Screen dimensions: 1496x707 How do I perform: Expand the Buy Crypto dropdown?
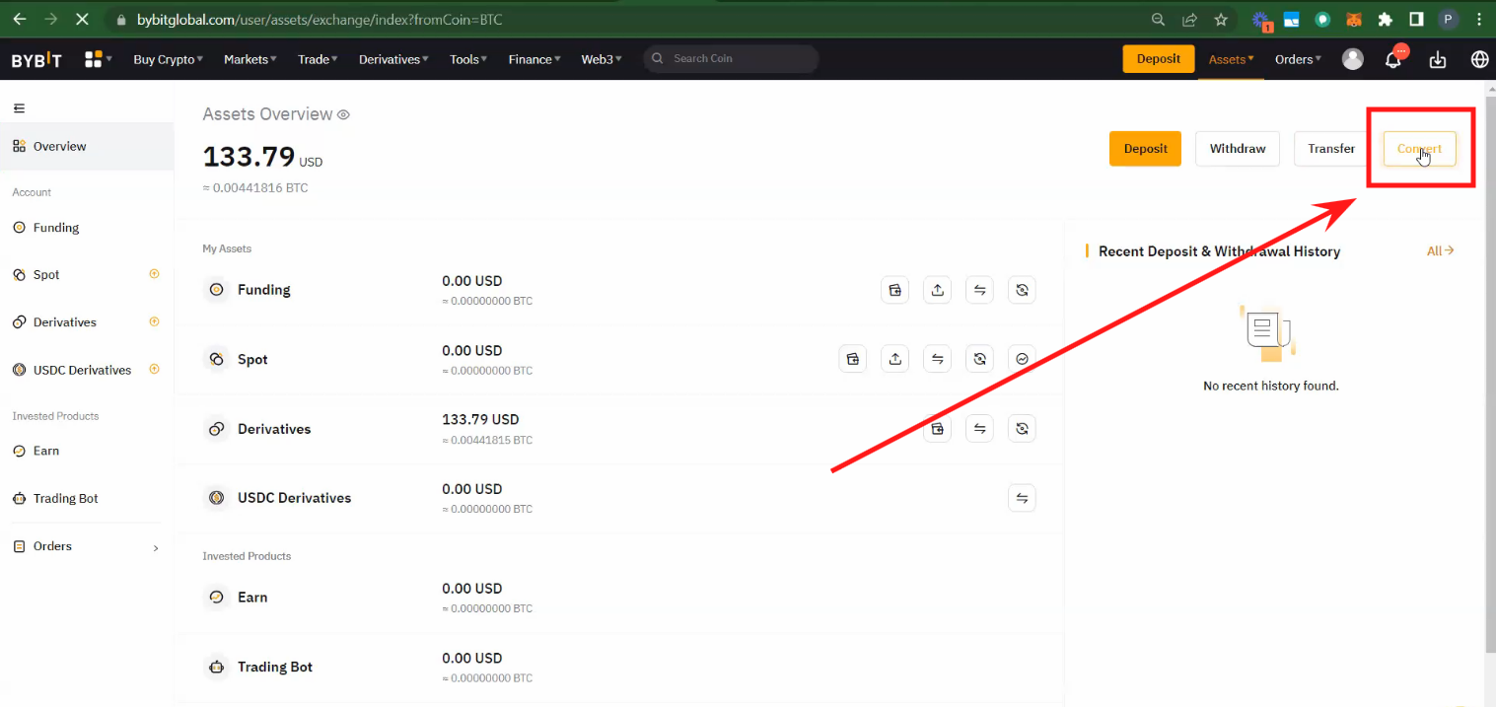tap(168, 59)
